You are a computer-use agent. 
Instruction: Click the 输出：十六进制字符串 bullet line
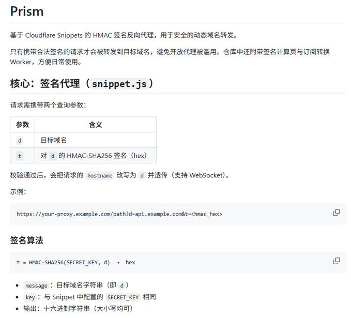pyautogui.click(x=78, y=309)
